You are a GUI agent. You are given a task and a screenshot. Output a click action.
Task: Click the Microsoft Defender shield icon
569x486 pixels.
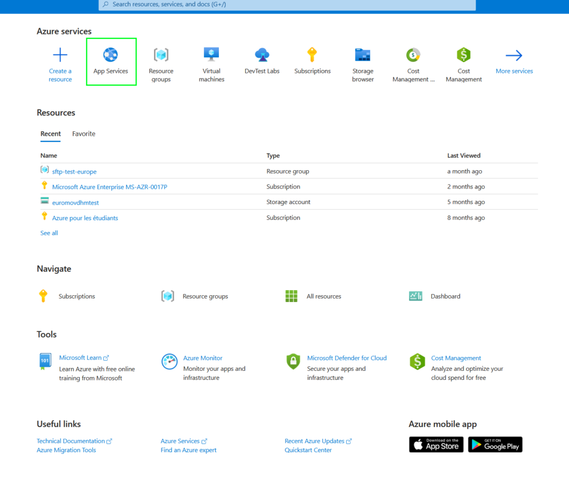pos(293,361)
